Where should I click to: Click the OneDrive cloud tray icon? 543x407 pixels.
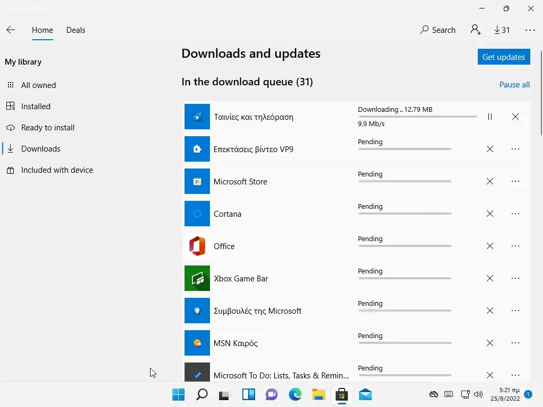[434, 394]
